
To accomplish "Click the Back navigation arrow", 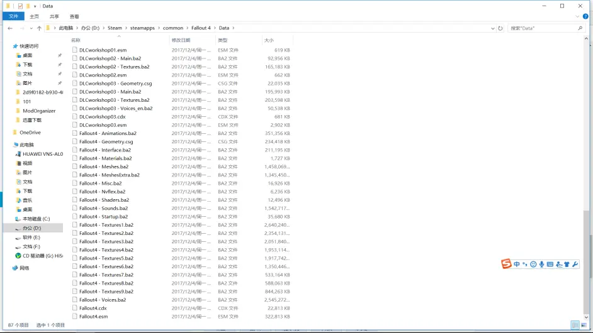I will [x=10, y=28].
